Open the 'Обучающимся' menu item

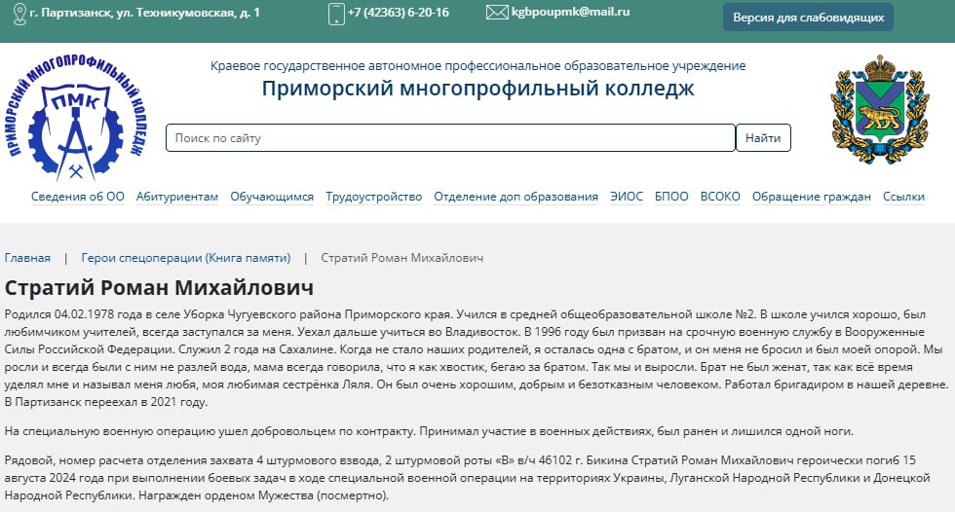click(272, 197)
